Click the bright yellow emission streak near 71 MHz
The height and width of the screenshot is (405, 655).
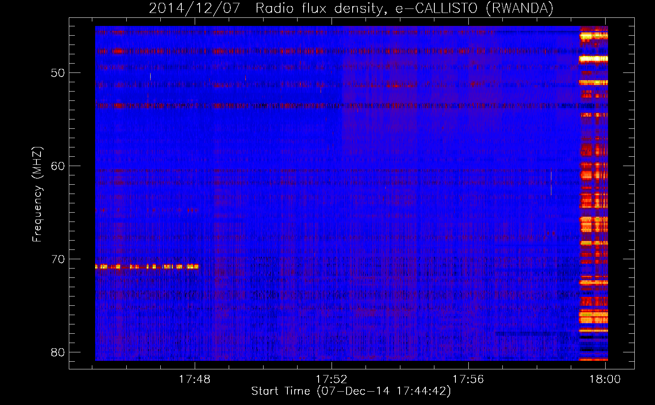pos(147,266)
